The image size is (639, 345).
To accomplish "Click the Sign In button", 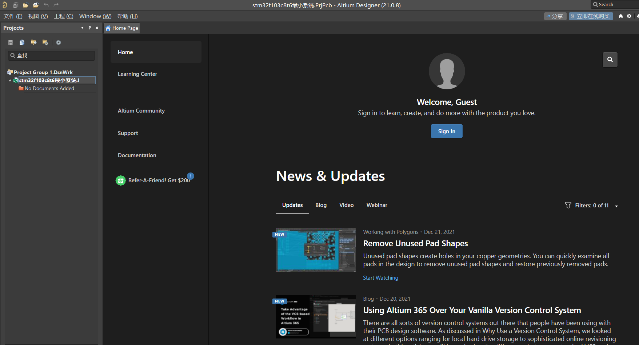I will [447, 131].
